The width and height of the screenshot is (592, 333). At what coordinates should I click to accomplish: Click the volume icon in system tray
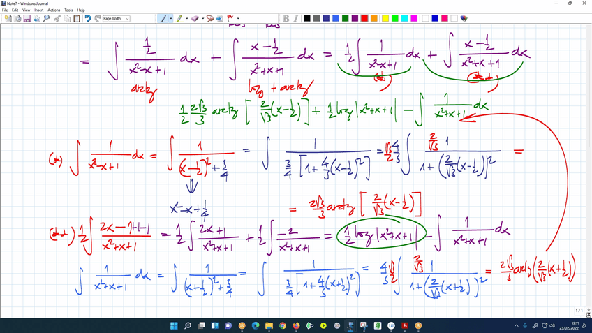552,326
